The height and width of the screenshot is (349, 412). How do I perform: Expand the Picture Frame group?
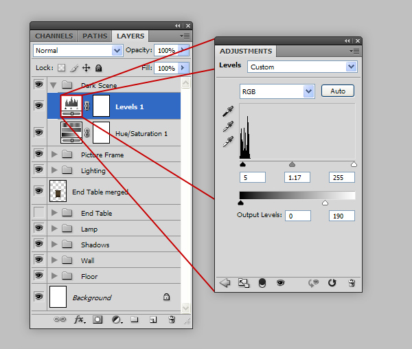point(55,155)
